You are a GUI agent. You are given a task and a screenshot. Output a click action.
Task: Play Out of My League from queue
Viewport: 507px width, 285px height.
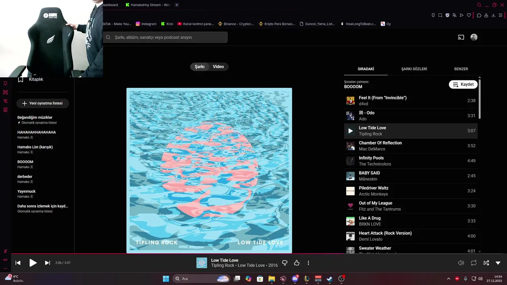point(411,206)
